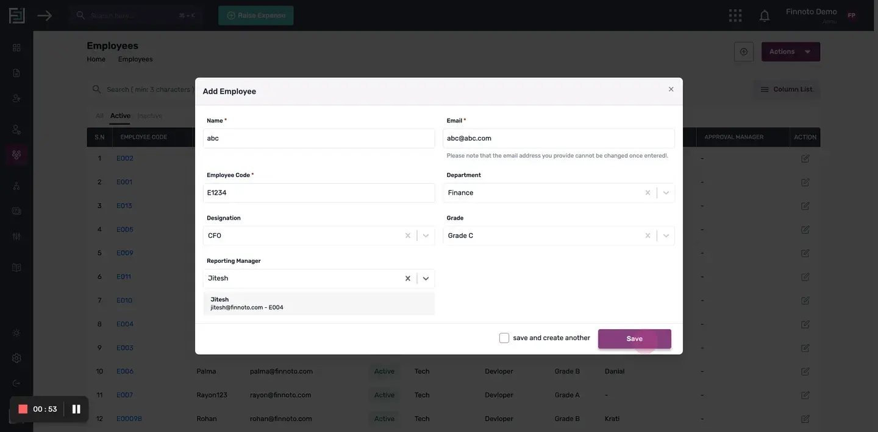Open the apps grid icon
Screen dimensions: 878x432
pyautogui.click(x=735, y=15)
